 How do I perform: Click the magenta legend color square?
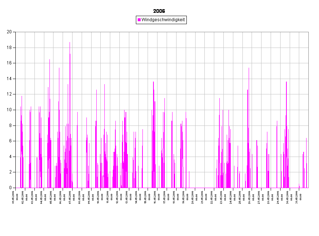coord(139,20)
